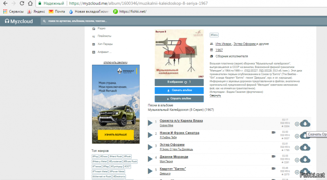Select the #Disco genre tag
The image size is (327, 180).
[104, 156]
